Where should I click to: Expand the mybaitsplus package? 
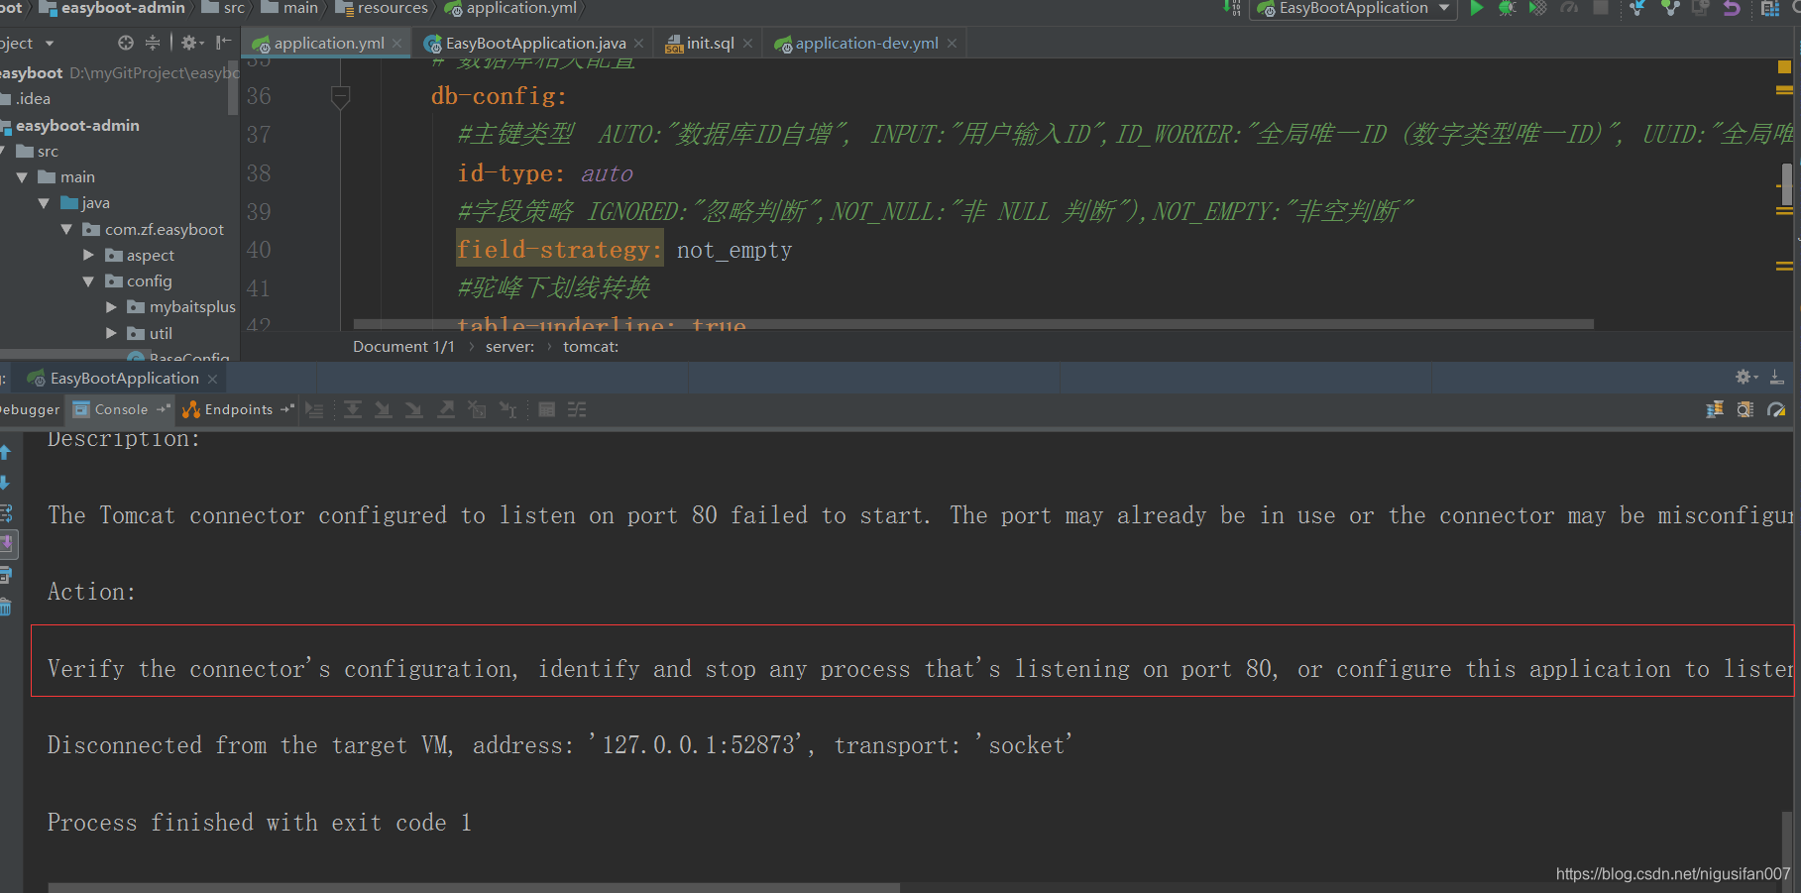pyautogui.click(x=111, y=307)
